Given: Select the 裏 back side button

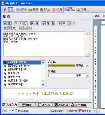Looking at the screenshot, I should (10, 10).
